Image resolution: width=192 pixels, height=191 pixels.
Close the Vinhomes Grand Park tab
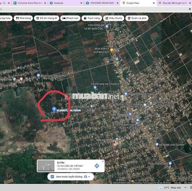45,3
